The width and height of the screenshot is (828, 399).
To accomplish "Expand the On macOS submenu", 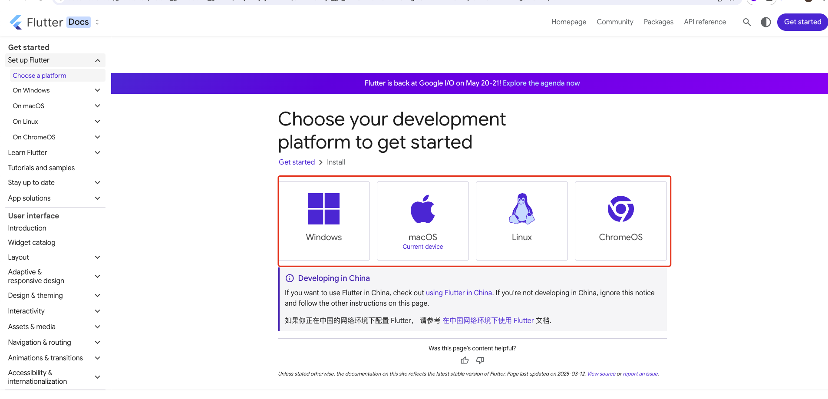I will click(98, 106).
